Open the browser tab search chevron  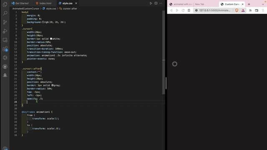[263, 4]
